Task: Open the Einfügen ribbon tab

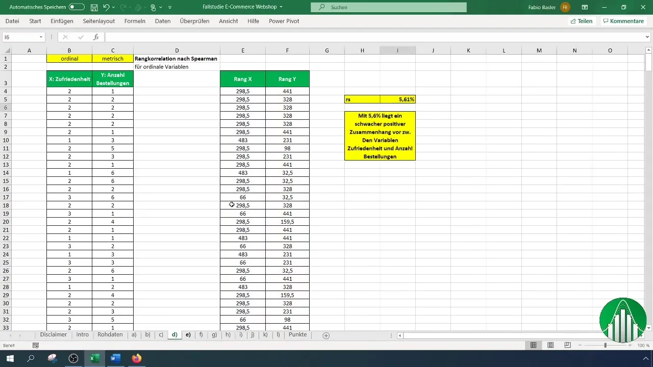Action: point(62,21)
